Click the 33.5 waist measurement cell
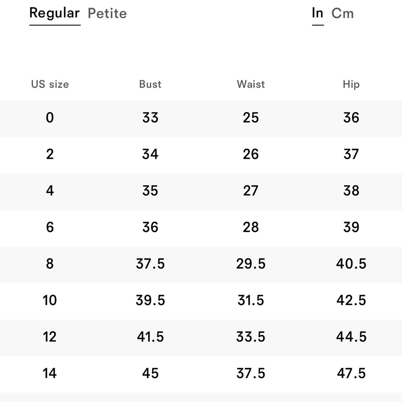This screenshot has width=402, height=402. point(251,337)
